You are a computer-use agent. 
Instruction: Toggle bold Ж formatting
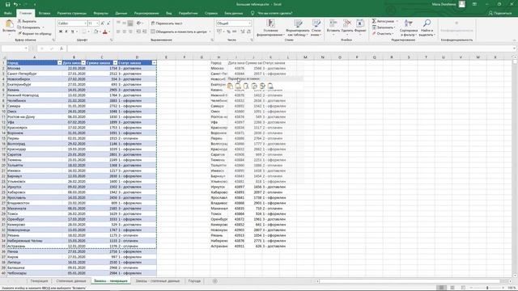tap(61, 32)
